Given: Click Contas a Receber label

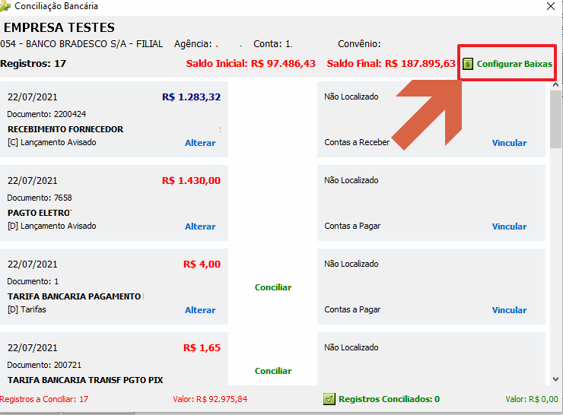Looking at the screenshot, I should click(x=357, y=142).
